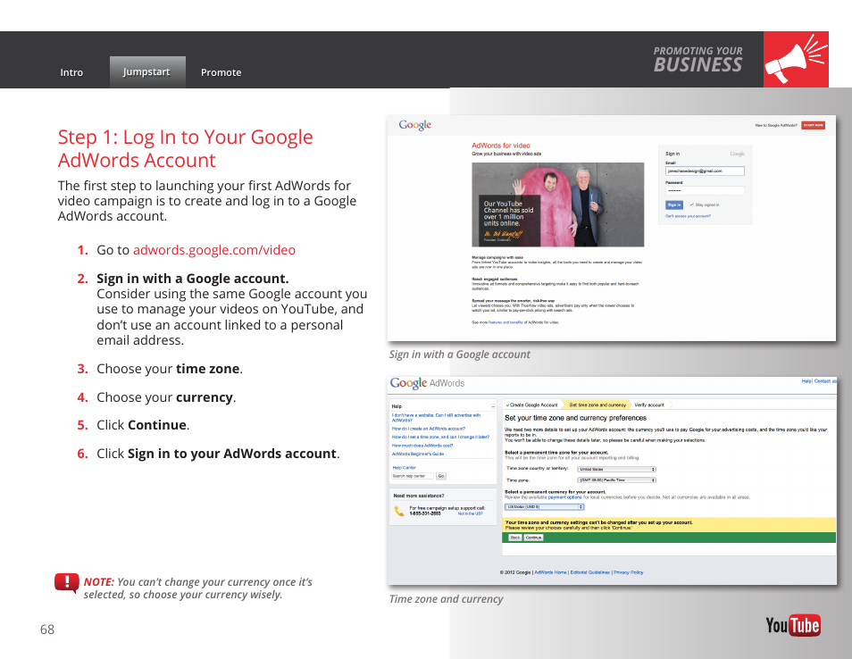Click the red note alert icon
This screenshot has width=852, height=659.
coord(67,584)
